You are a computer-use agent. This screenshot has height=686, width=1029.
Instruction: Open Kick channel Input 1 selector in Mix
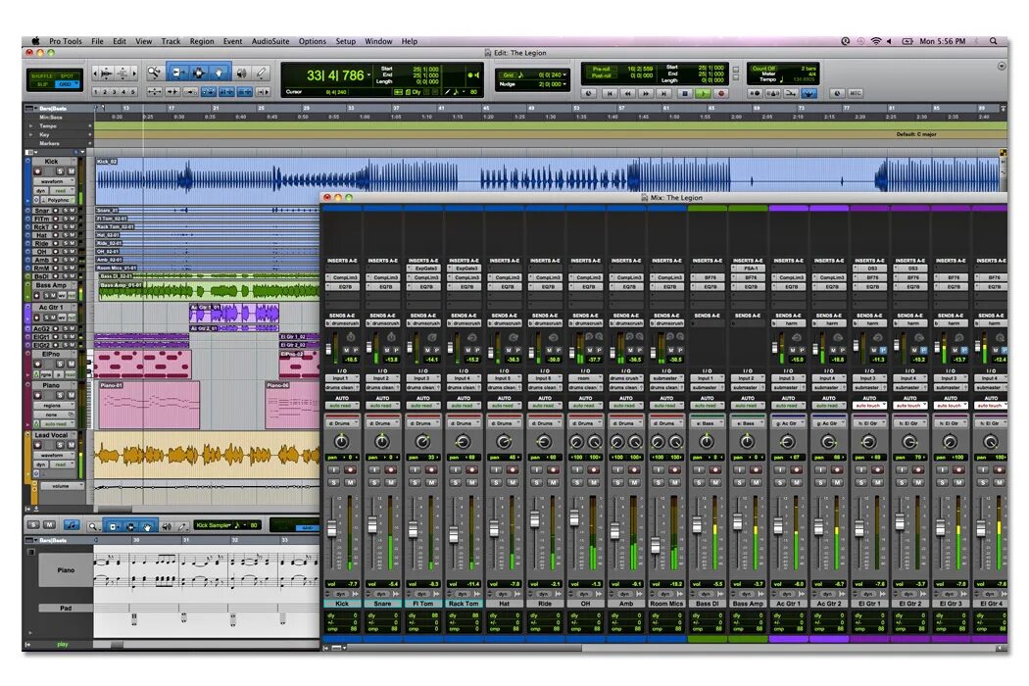click(342, 378)
